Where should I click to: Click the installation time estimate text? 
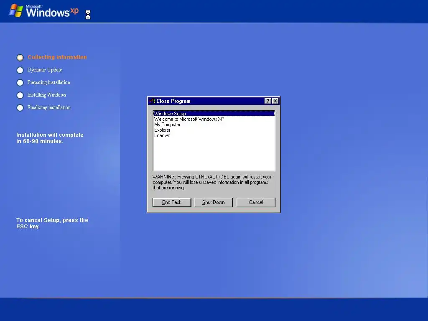click(50, 138)
